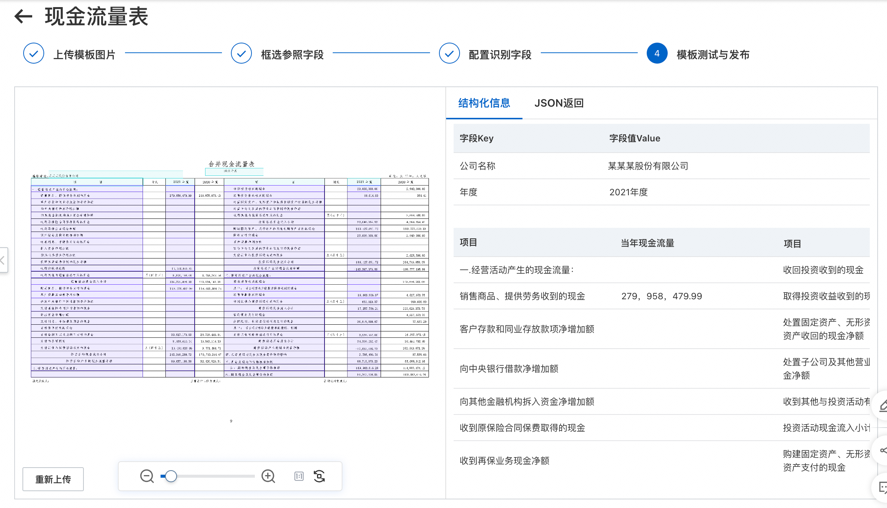Click the 配置识别字段 step label
887x508 pixels.
tap(500, 55)
